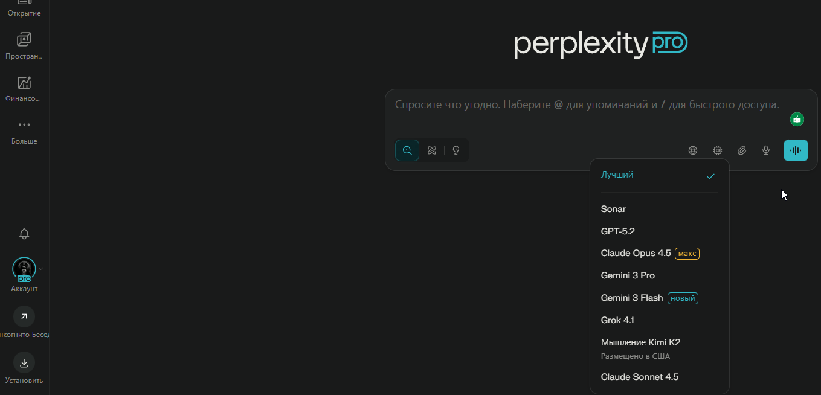Expand the More sidebar menu
The width and height of the screenshot is (821, 395).
coord(24,125)
